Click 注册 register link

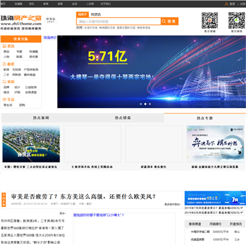click(243, 4)
